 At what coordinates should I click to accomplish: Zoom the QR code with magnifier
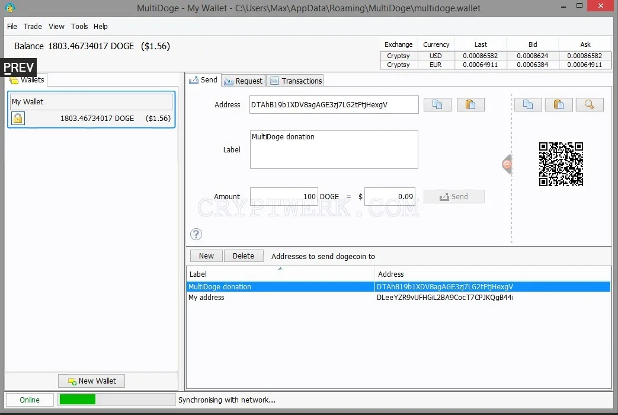(589, 104)
